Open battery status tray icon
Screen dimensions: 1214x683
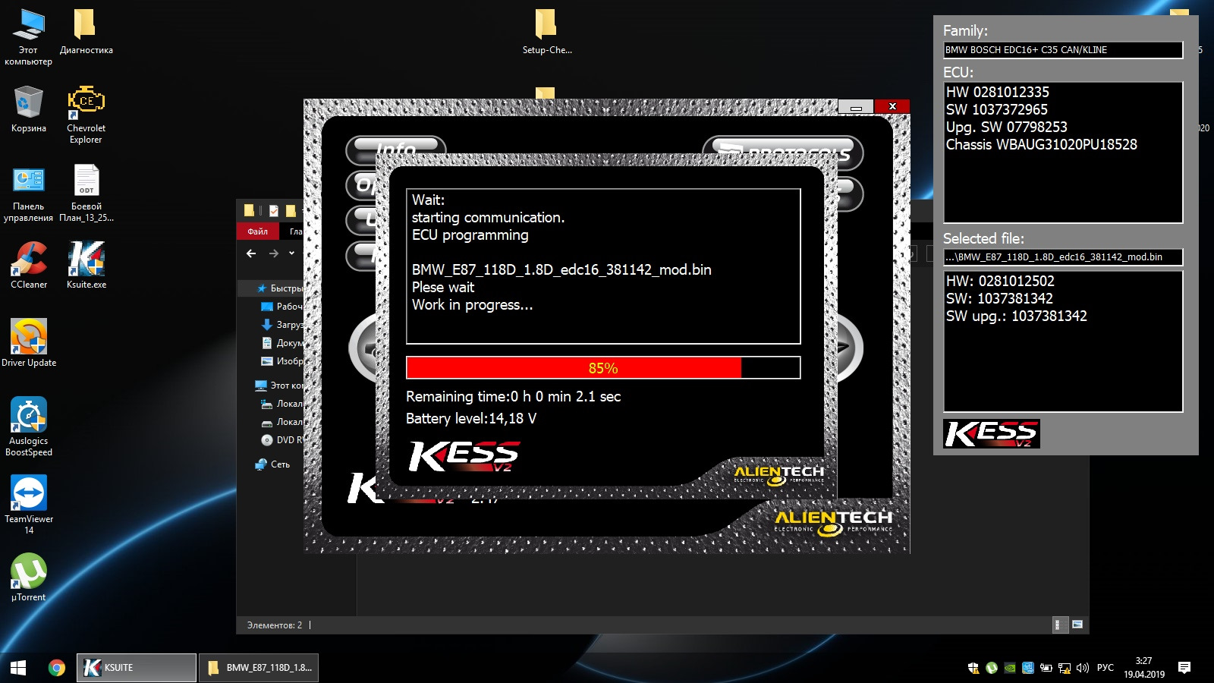[1046, 668]
